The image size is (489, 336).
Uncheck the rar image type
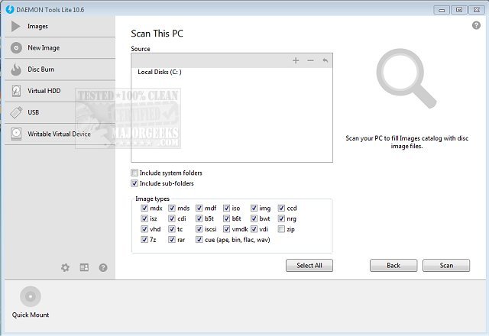point(171,240)
